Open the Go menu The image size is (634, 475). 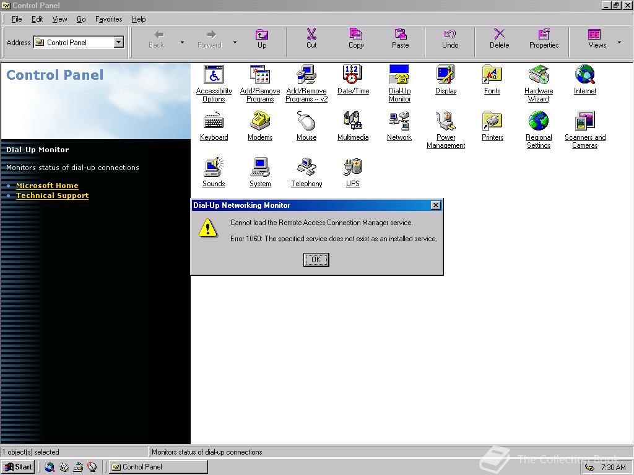point(81,19)
